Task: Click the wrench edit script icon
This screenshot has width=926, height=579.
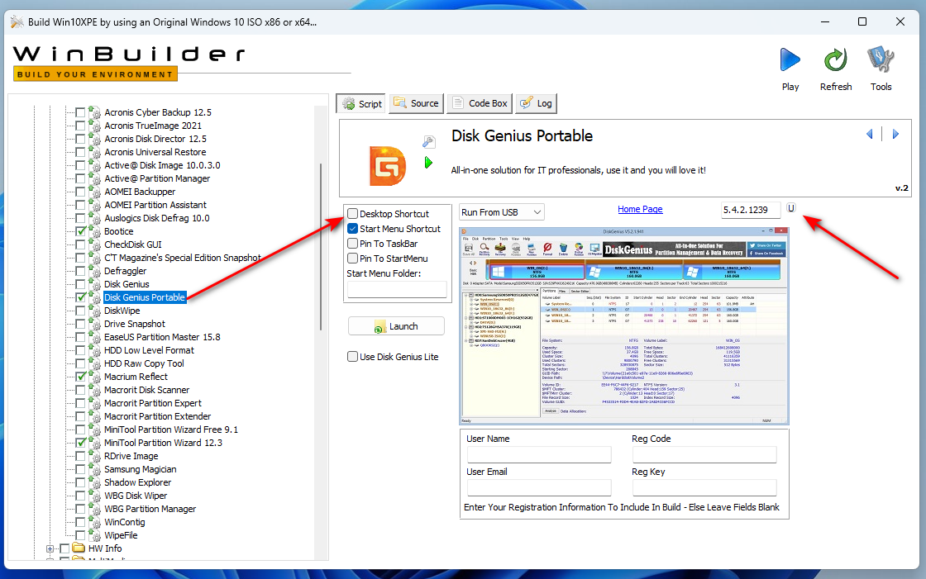Action: [429, 141]
